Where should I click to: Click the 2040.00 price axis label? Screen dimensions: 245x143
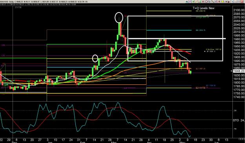click(x=239, y=25)
